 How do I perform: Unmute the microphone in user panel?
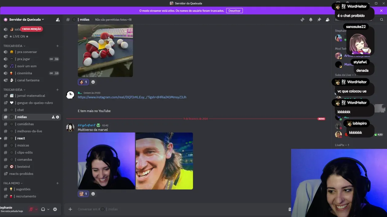tap(31, 209)
